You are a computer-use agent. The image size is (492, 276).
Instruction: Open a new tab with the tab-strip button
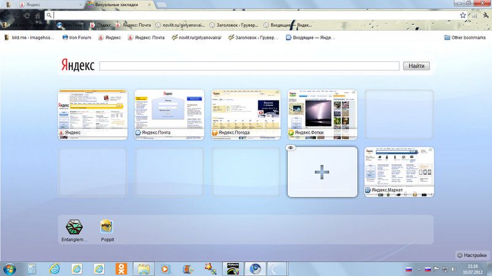(161, 5)
